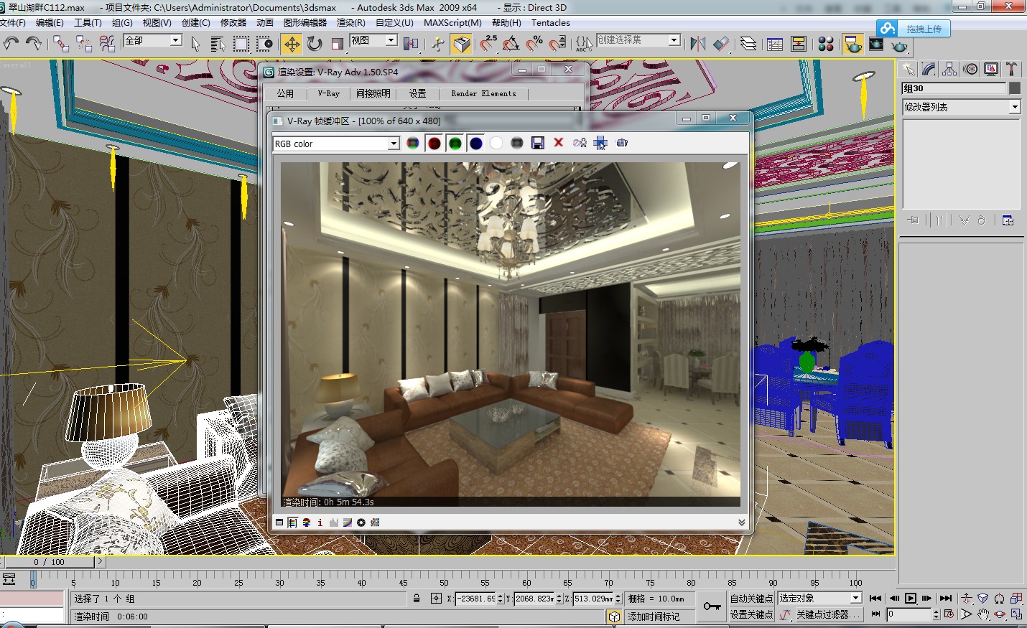Open the Layer Manager
The width and height of the screenshot is (1027, 628).
748,44
